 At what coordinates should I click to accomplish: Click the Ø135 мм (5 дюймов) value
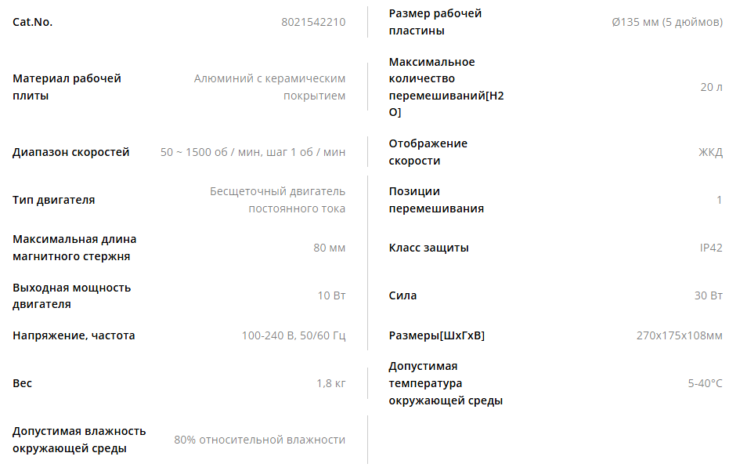tap(667, 22)
